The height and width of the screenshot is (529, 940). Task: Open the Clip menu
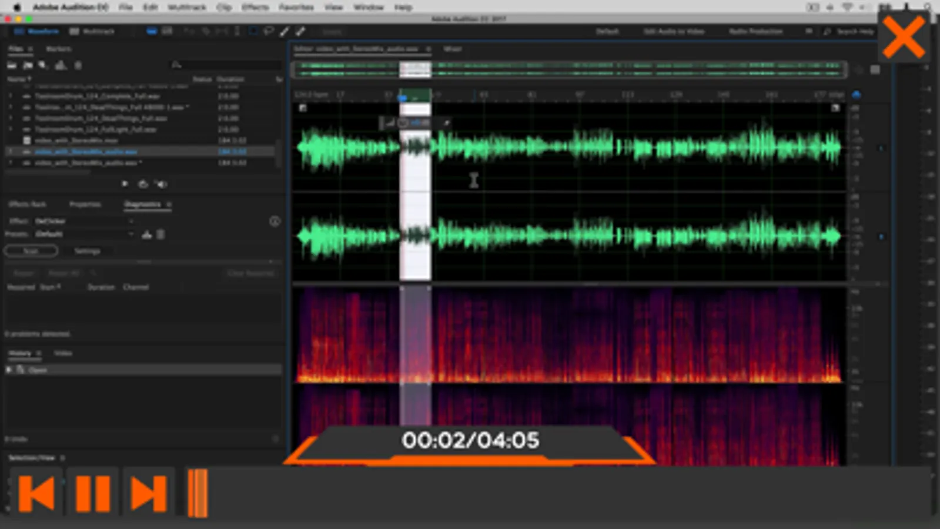(x=224, y=7)
